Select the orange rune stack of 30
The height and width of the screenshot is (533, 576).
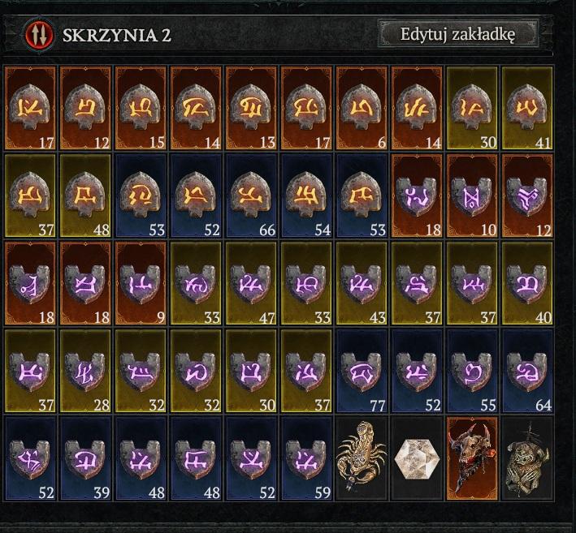tap(472, 108)
